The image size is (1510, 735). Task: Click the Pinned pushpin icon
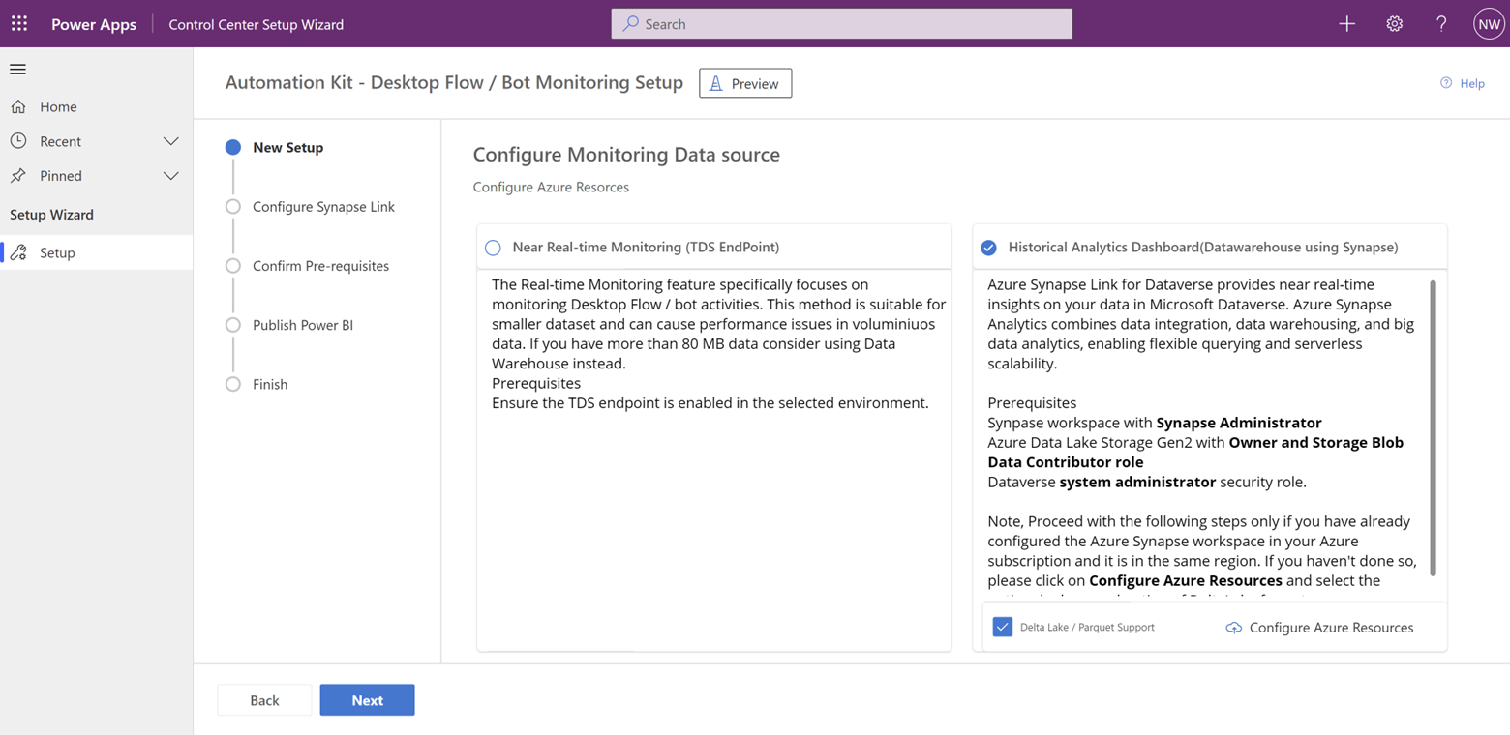pyautogui.click(x=18, y=176)
